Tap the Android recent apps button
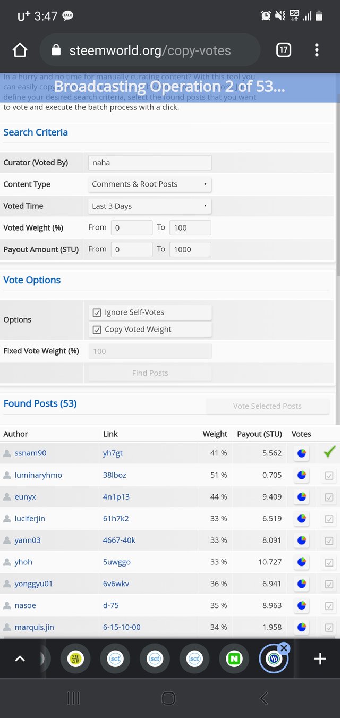The width and height of the screenshot is (340, 718). pos(73,698)
